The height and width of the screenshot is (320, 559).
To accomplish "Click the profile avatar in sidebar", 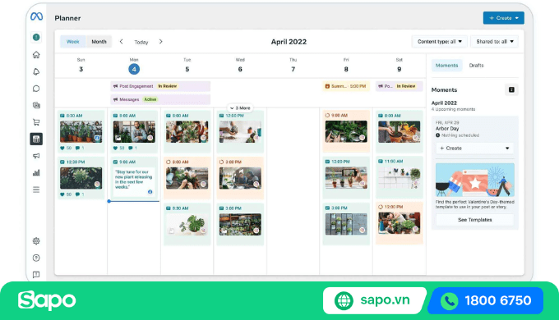I will pos(36,37).
